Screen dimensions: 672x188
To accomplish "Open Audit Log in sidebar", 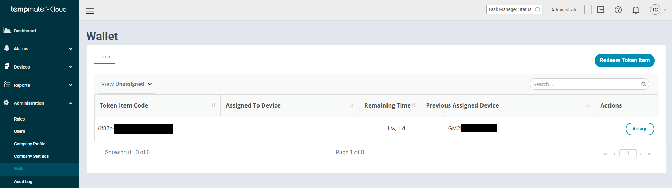I will pyautogui.click(x=23, y=182).
